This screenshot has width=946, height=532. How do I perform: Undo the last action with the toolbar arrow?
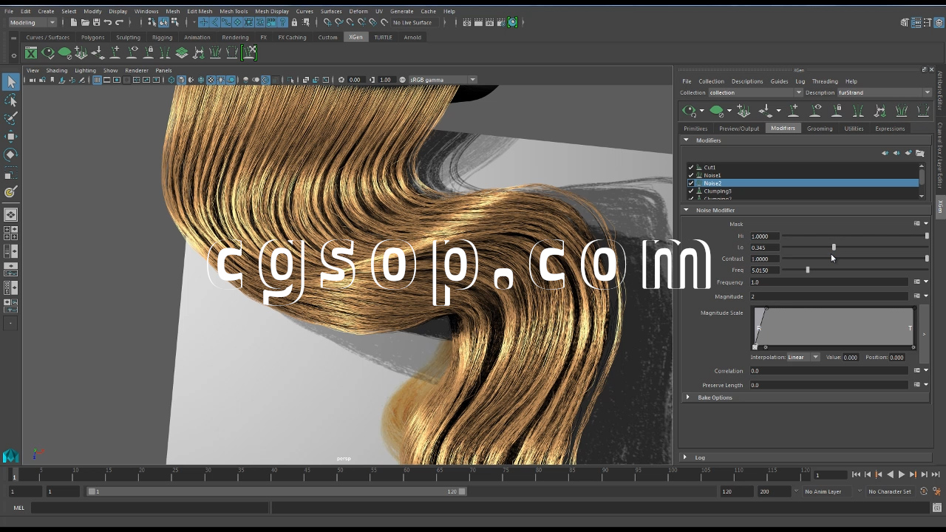pyautogui.click(x=108, y=22)
